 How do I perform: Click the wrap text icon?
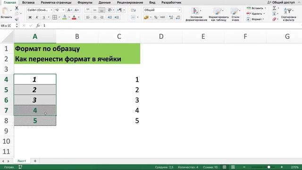(x=133, y=10)
